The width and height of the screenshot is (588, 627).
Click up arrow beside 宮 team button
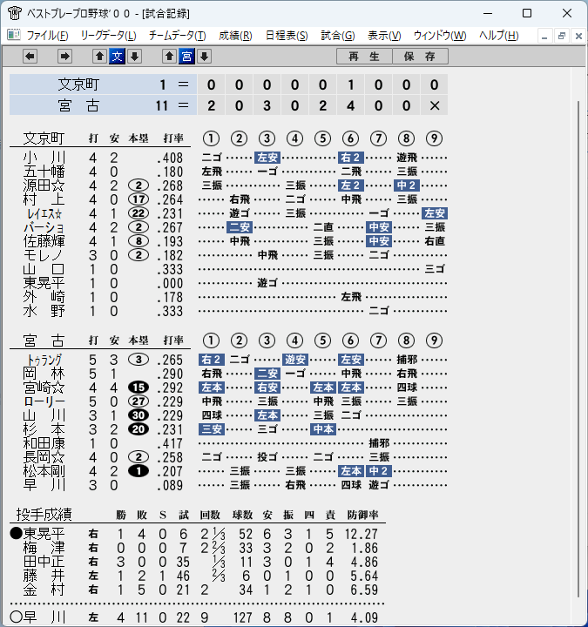click(169, 57)
